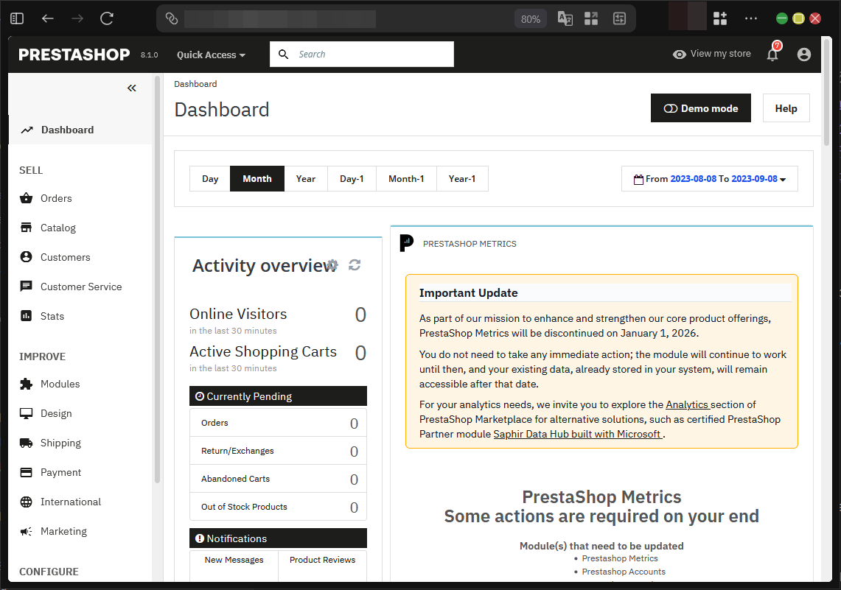Reload the page in browser toolbar
Image resolution: width=841 pixels, height=590 pixels.
107,19
